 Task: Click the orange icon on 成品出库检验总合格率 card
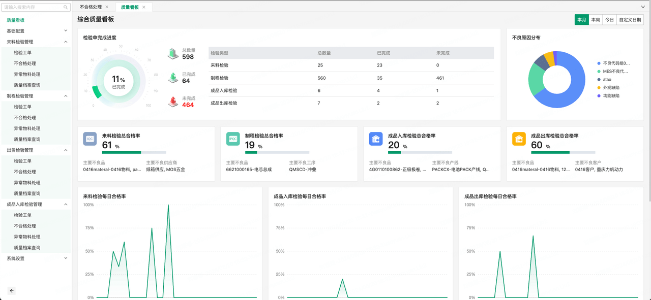pos(519,138)
